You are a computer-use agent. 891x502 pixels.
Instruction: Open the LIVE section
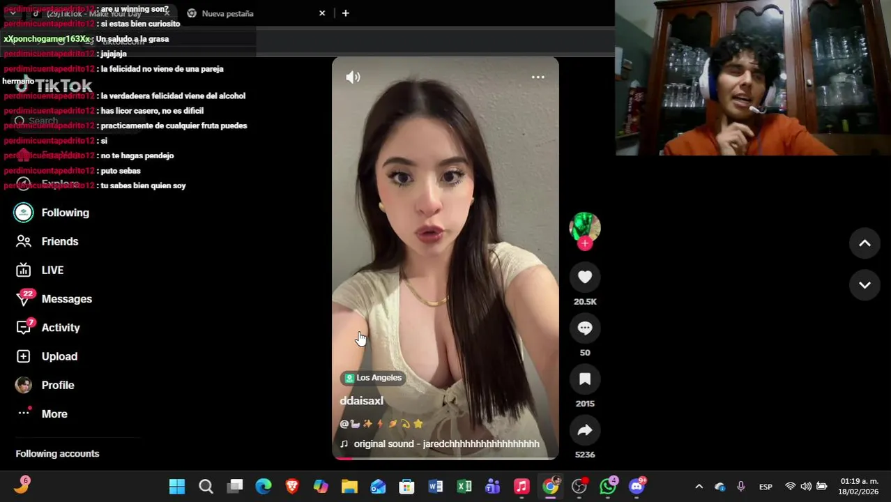pos(52,270)
